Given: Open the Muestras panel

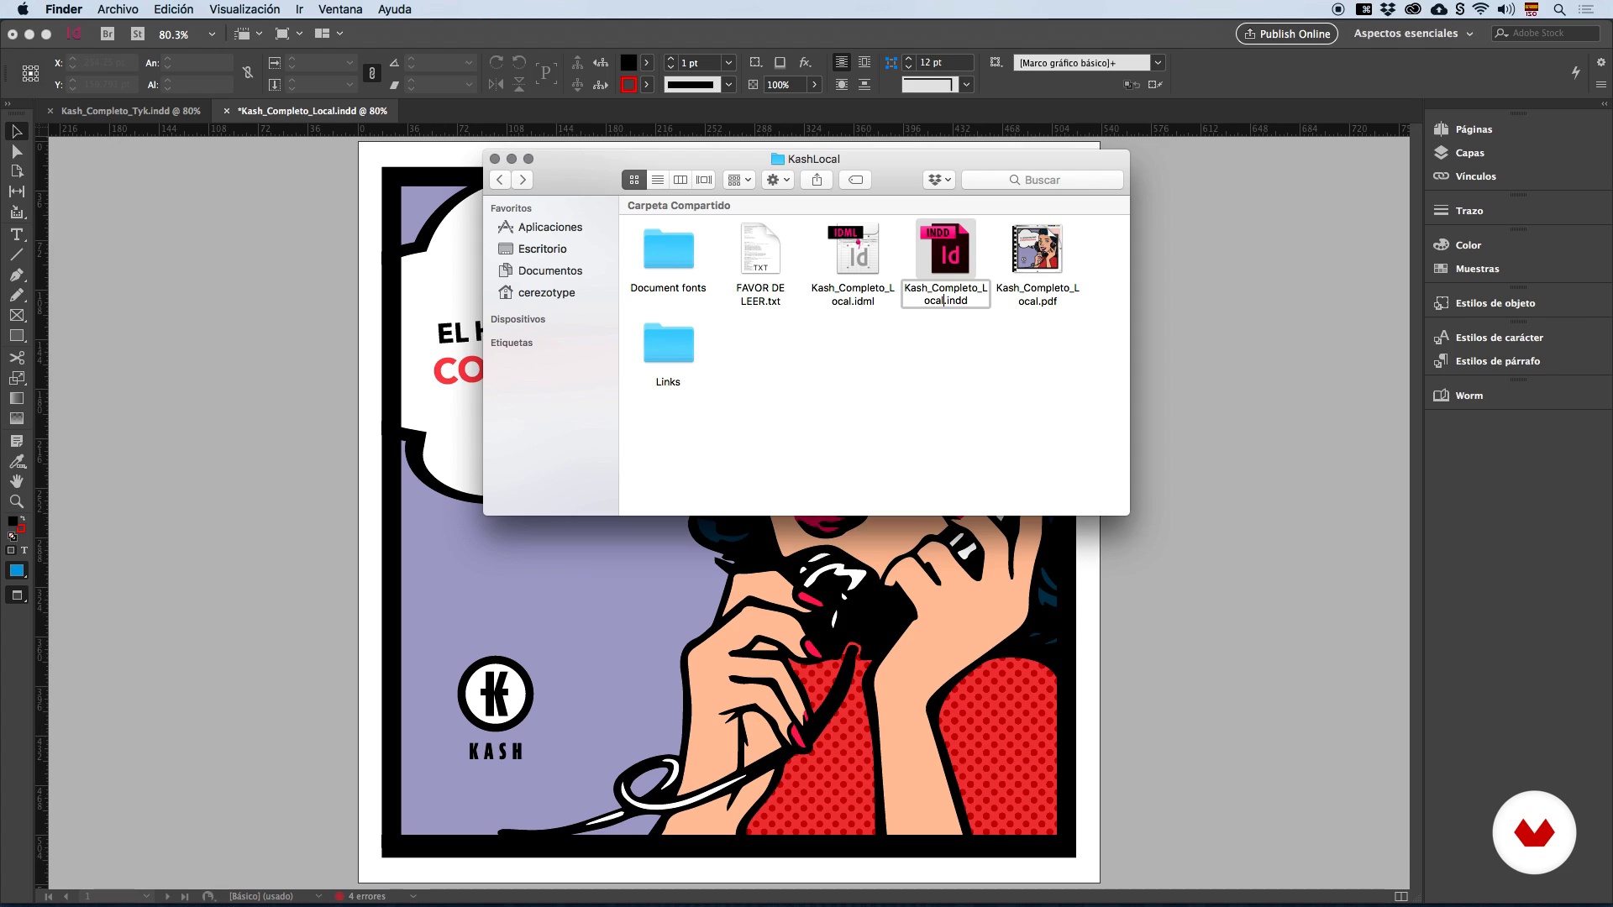Looking at the screenshot, I should pos(1477,269).
